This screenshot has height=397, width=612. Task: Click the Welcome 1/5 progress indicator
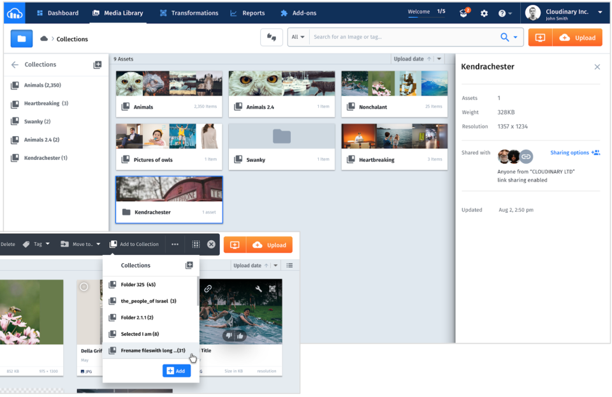pos(426,11)
